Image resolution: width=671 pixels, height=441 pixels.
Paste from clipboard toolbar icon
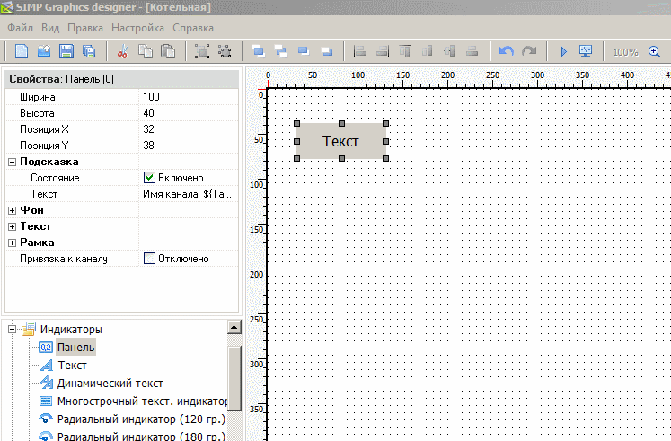coord(168,51)
